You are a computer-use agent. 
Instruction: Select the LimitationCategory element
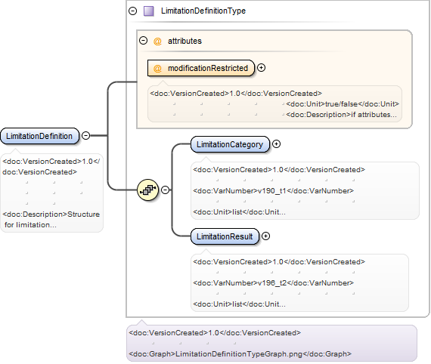click(x=230, y=144)
